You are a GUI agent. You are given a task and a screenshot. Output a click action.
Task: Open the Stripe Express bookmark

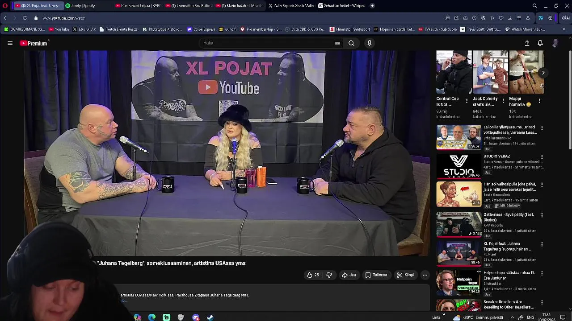pyautogui.click(x=201, y=29)
